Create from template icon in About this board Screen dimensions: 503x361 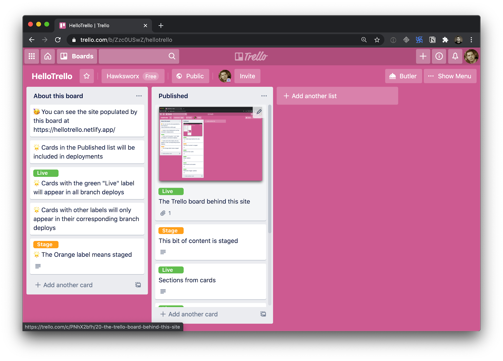(x=138, y=285)
